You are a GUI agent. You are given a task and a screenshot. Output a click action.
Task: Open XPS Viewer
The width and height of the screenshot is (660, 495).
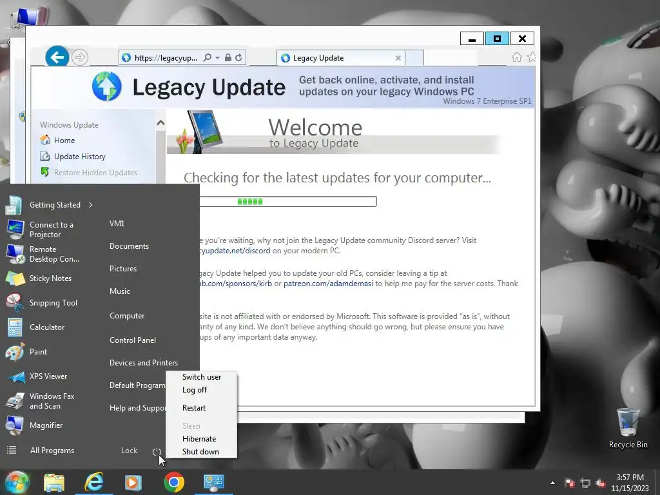click(50, 376)
